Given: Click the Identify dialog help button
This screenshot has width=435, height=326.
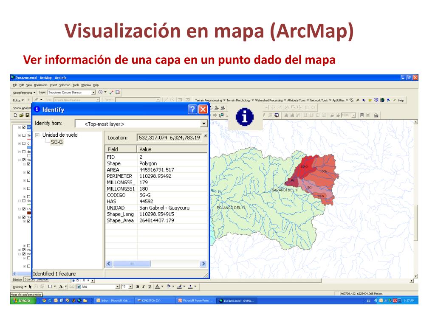Looking at the screenshot, I should pos(192,110).
